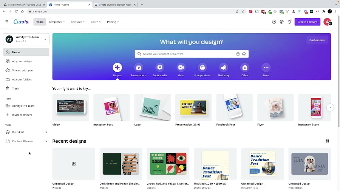Click the Create a design button
The image size is (340, 191).
pyautogui.click(x=307, y=22)
